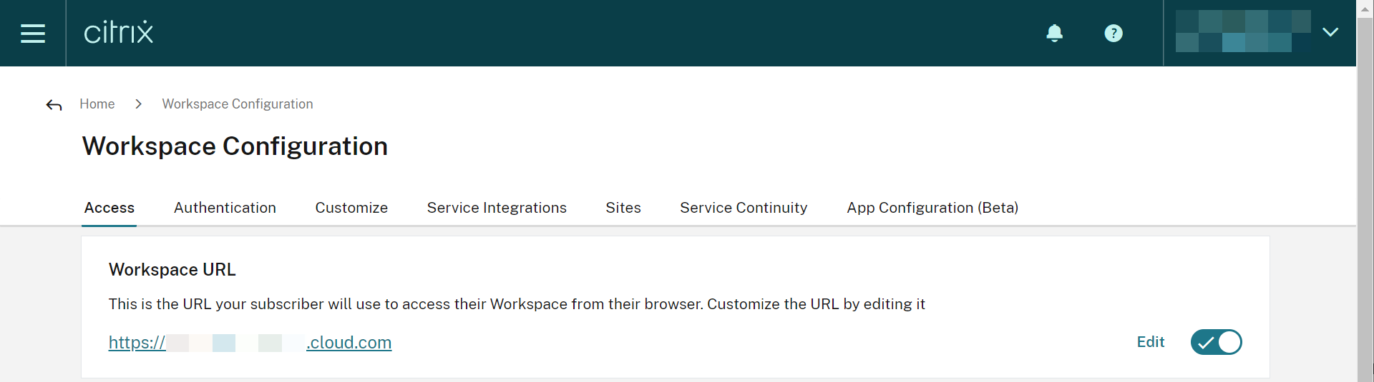
Task: Open the Customize tab
Action: pos(351,208)
